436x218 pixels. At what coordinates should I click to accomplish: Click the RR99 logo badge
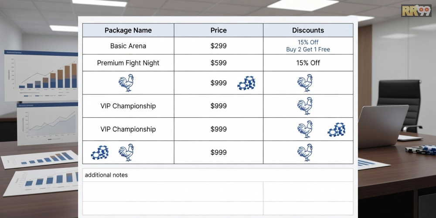coord(416,11)
